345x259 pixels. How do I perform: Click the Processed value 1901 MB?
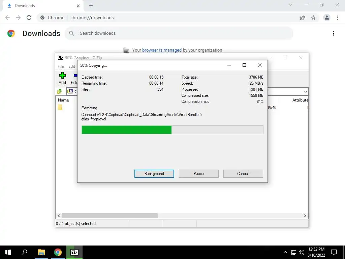tap(256, 89)
